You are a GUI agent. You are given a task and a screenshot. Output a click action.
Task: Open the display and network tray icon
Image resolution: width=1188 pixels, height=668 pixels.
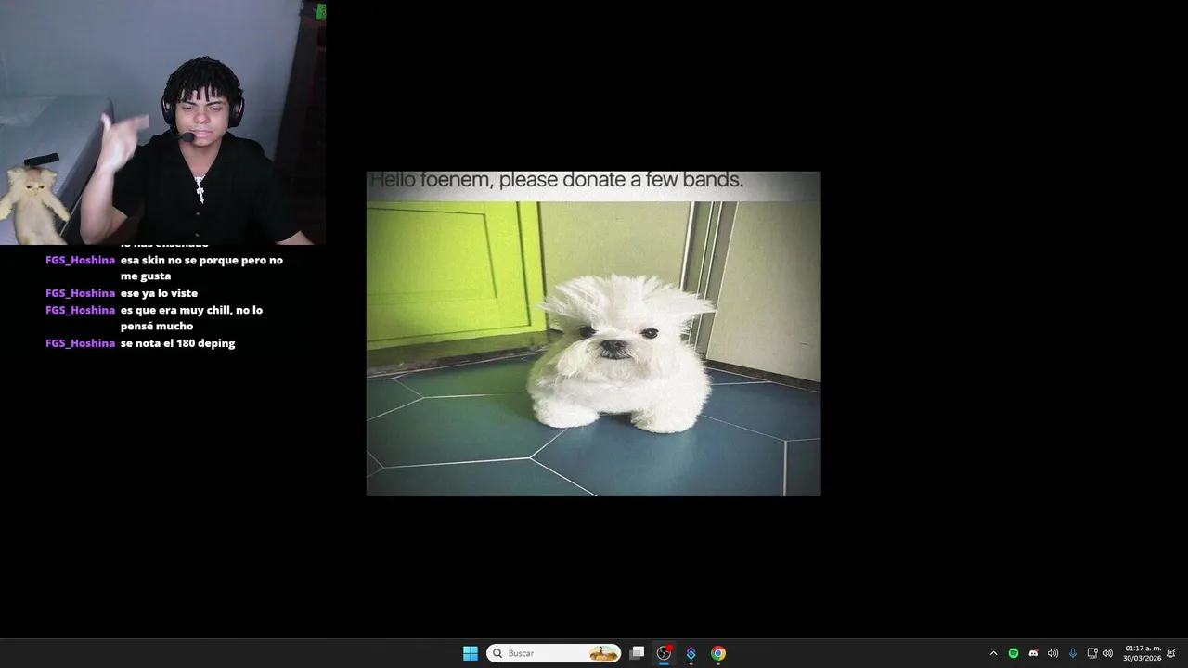pos(1092,653)
